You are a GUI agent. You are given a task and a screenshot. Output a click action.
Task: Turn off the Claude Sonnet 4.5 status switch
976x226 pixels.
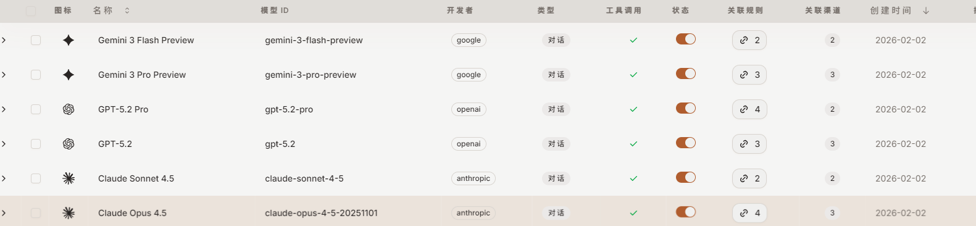(x=686, y=178)
